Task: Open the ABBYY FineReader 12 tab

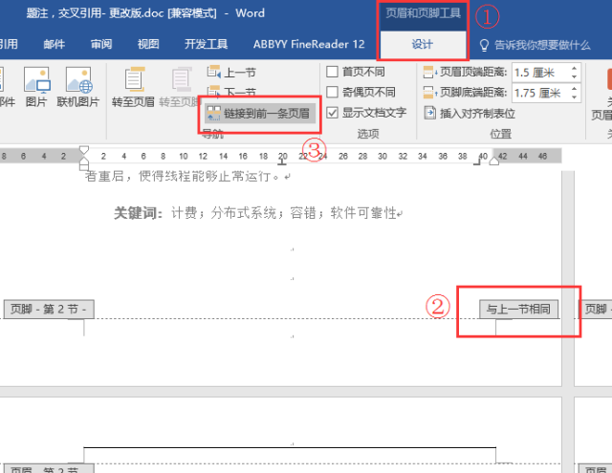Action: tap(309, 44)
